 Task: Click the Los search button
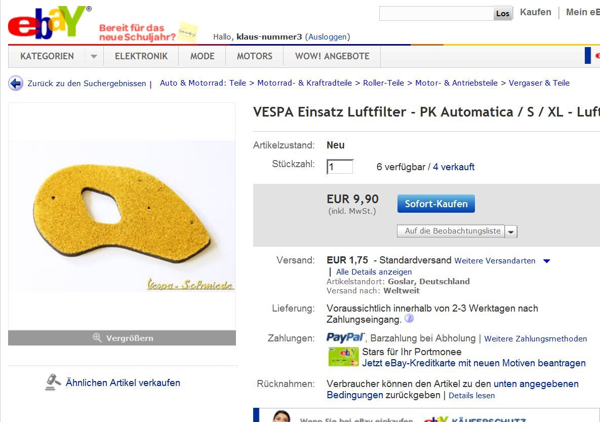click(502, 13)
